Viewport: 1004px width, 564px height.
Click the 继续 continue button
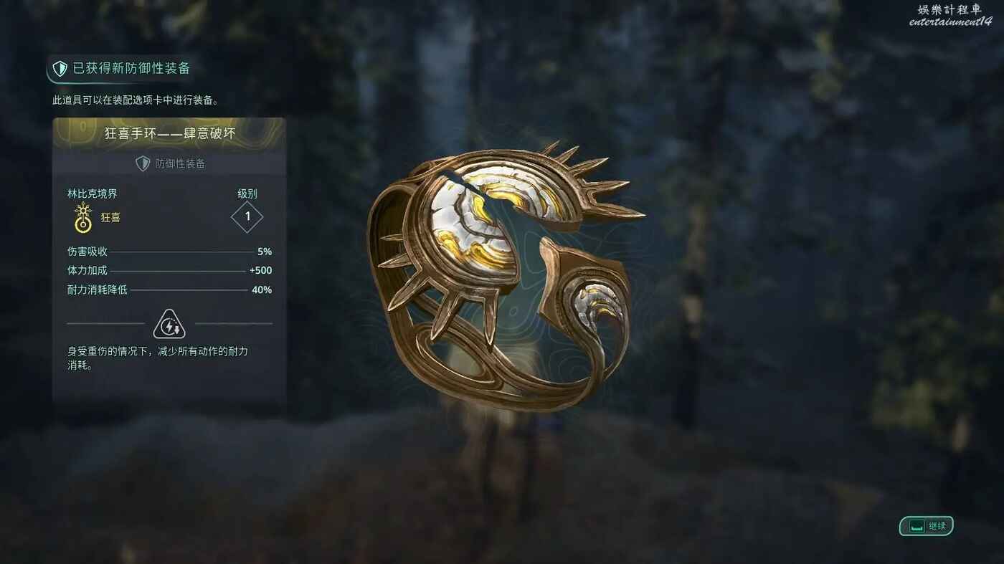[x=927, y=526]
